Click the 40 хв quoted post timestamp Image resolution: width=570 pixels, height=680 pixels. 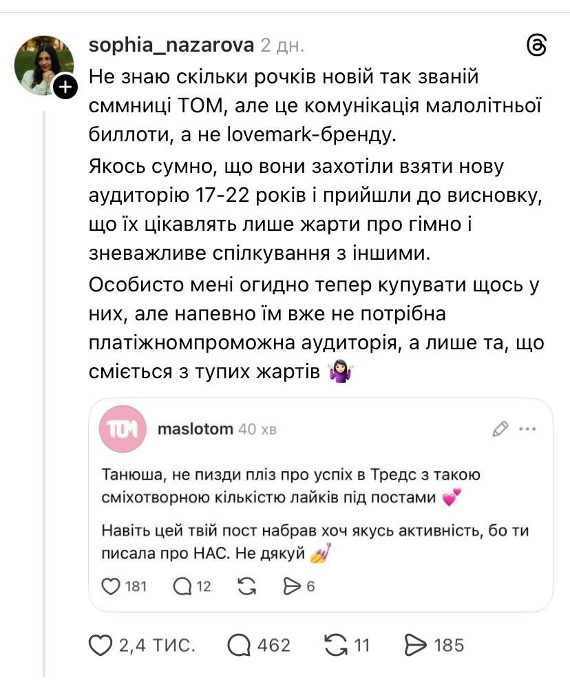tap(257, 429)
